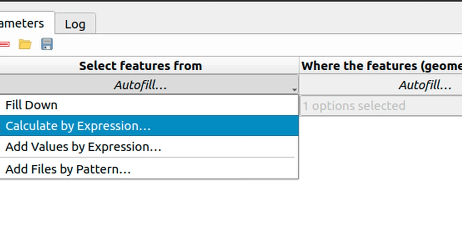The width and height of the screenshot is (462, 231).
Task: Open Autofill under Select features from
Action: tap(148, 85)
